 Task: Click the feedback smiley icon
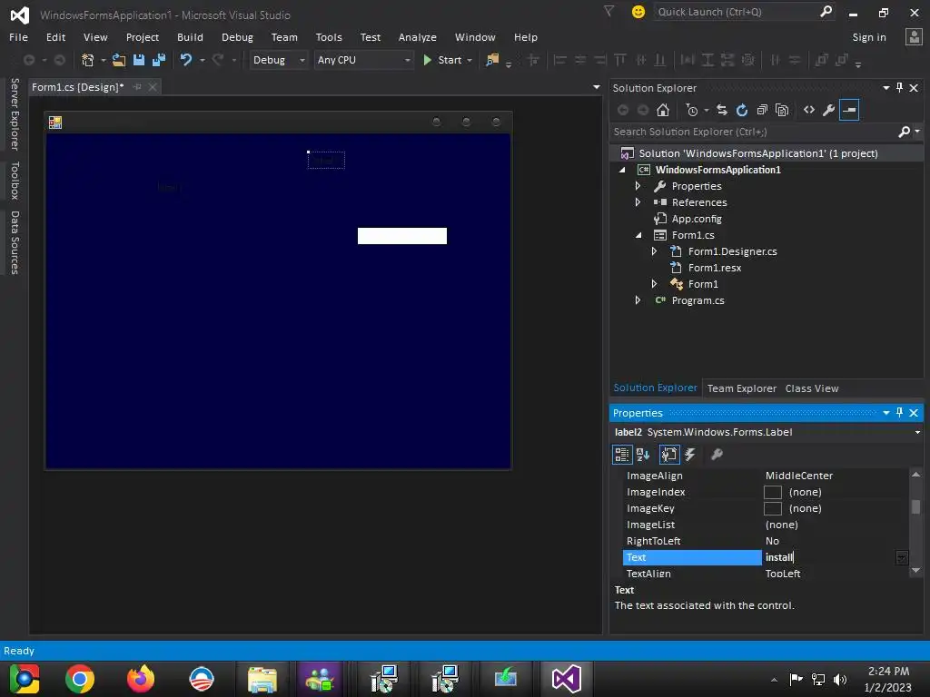click(x=638, y=12)
